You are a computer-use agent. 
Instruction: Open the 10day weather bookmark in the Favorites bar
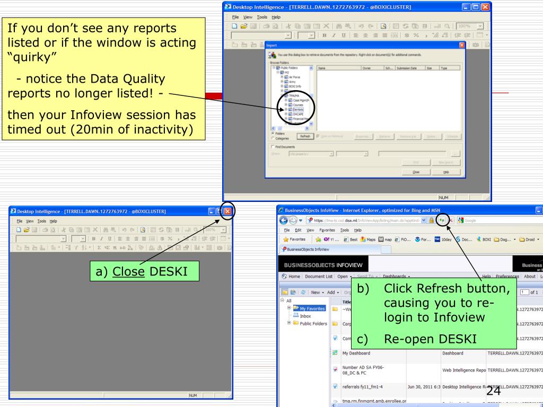coord(443,240)
